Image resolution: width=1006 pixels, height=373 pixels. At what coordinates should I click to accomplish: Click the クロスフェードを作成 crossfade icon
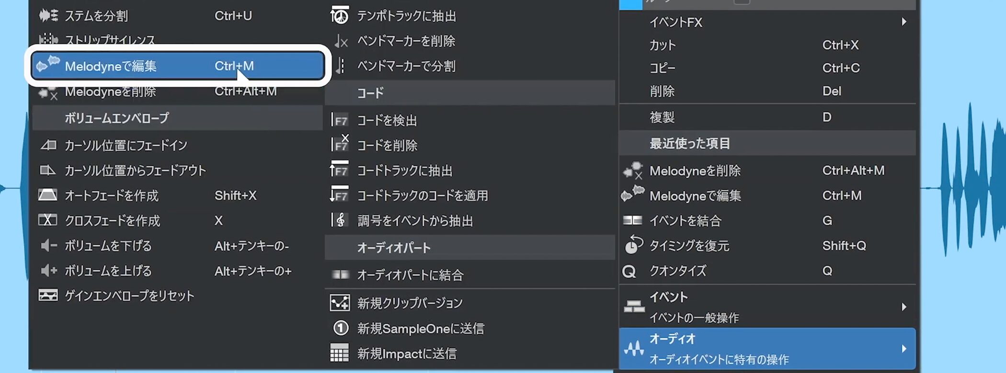tap(48, 220)
